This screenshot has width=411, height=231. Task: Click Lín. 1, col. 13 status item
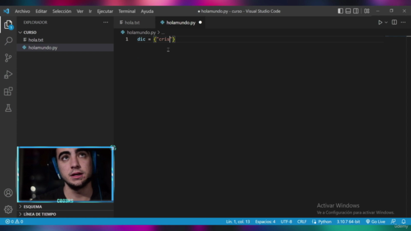[x=238, y=221]
